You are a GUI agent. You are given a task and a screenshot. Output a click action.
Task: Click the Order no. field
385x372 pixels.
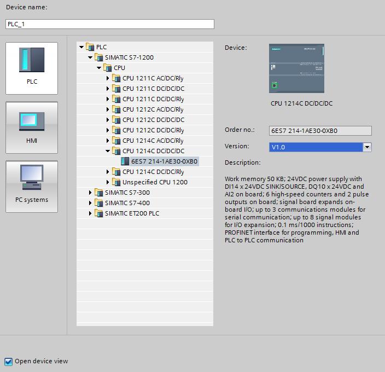[320, 131]
